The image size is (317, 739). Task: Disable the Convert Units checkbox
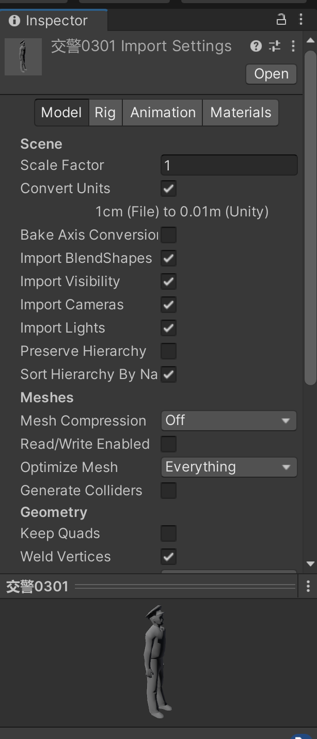point(168,188)
